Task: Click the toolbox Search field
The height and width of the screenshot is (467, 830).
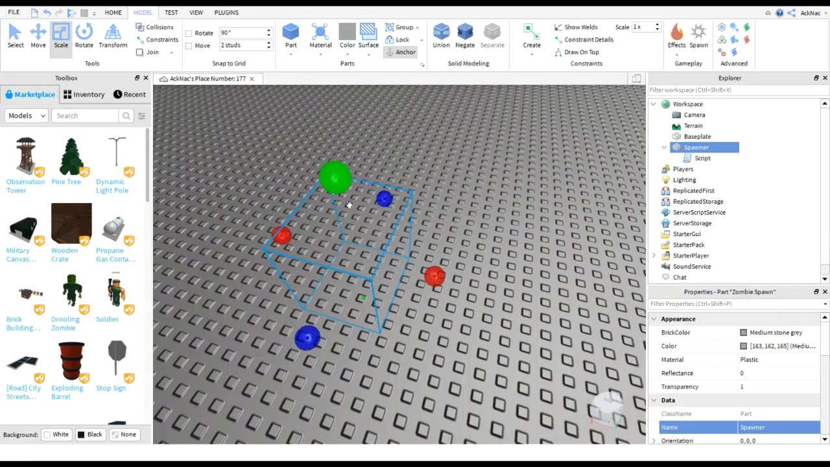Action: [x=86, y=115]
